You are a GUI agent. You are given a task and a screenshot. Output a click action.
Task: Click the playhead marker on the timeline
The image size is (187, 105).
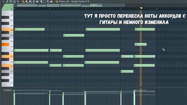[x=141, y=8]
